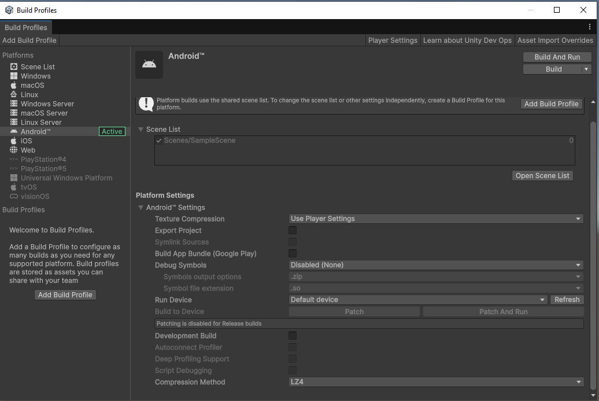Viewport: 599px width, 401px height.
Task: Click the PlayStation 4 logo icon
Action: click(x=14, y=159)
